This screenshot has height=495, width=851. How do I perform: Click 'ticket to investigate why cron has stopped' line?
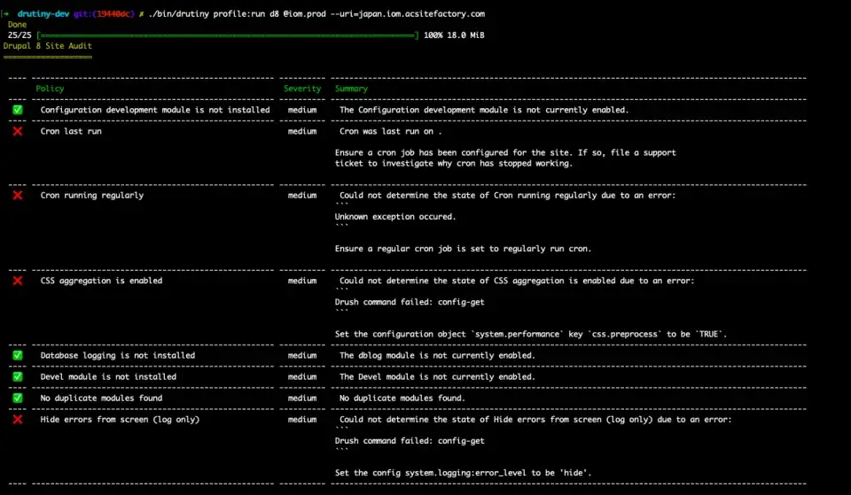click(x=454, y=163)
